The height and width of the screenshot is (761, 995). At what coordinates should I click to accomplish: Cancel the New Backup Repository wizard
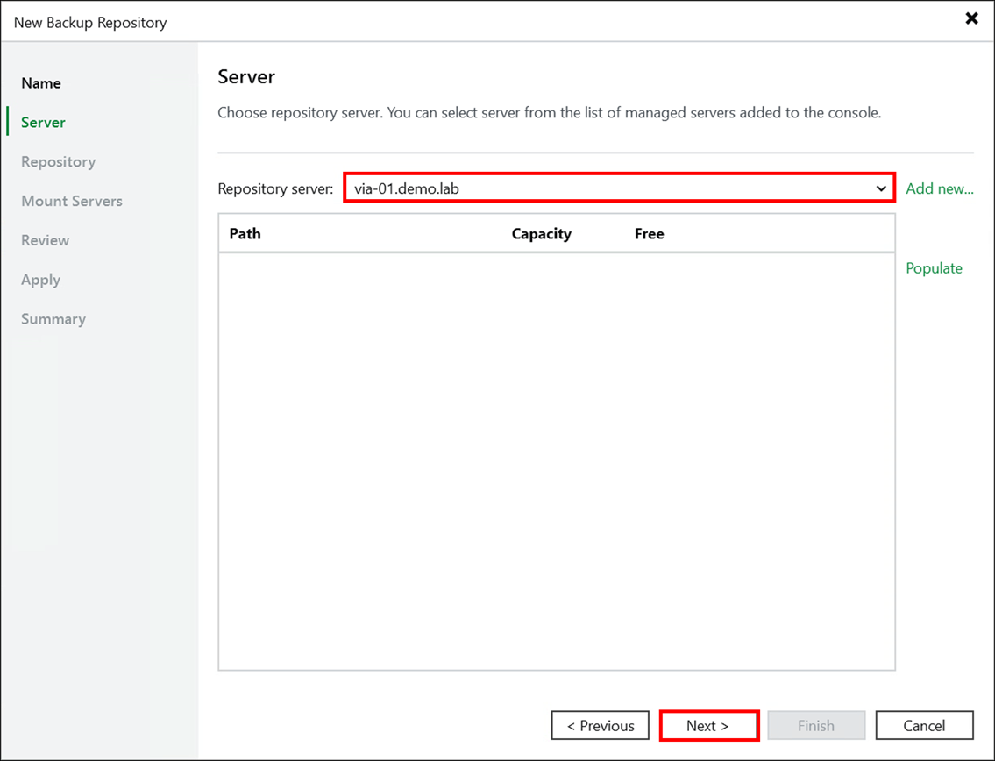tap(924, 725)
